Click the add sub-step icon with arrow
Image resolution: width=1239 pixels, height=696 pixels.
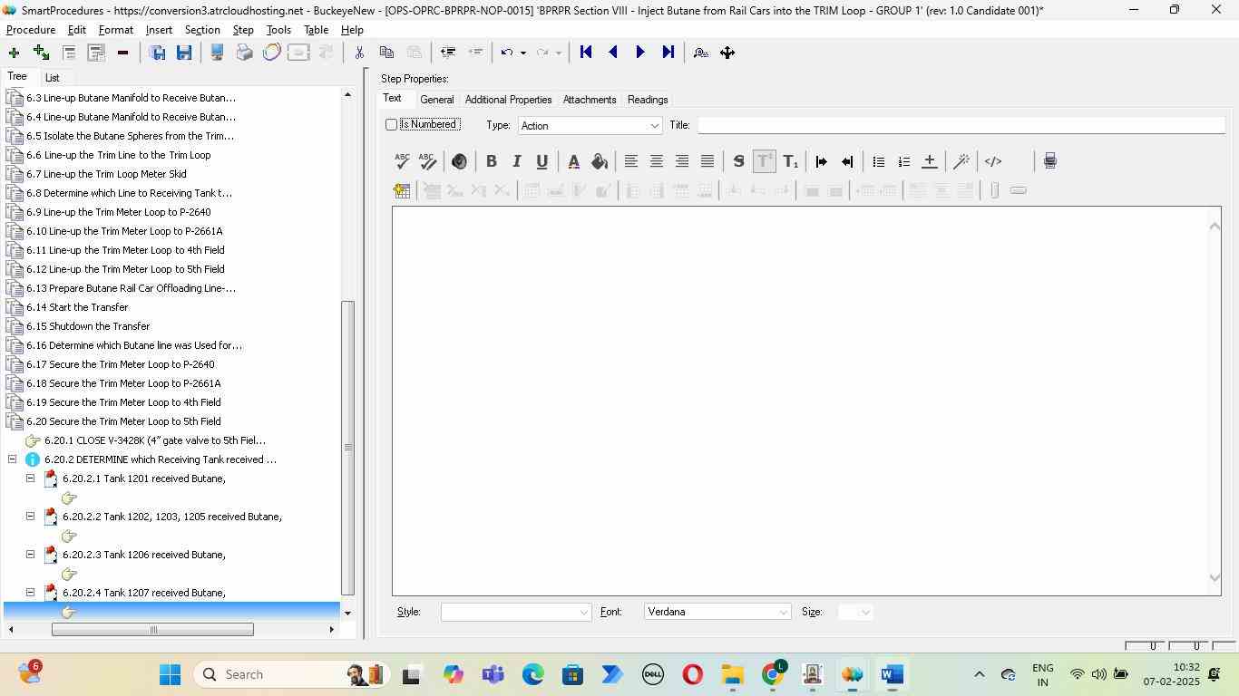(x=41, y=53)
